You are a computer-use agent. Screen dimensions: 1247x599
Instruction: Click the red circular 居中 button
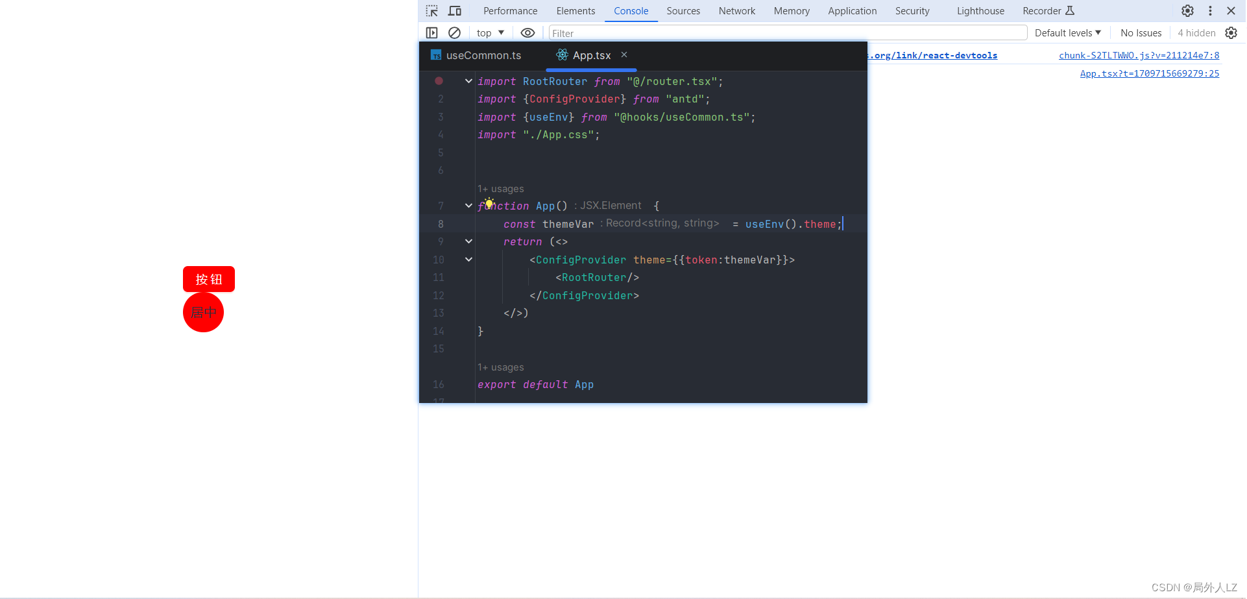tap(203, 312)
